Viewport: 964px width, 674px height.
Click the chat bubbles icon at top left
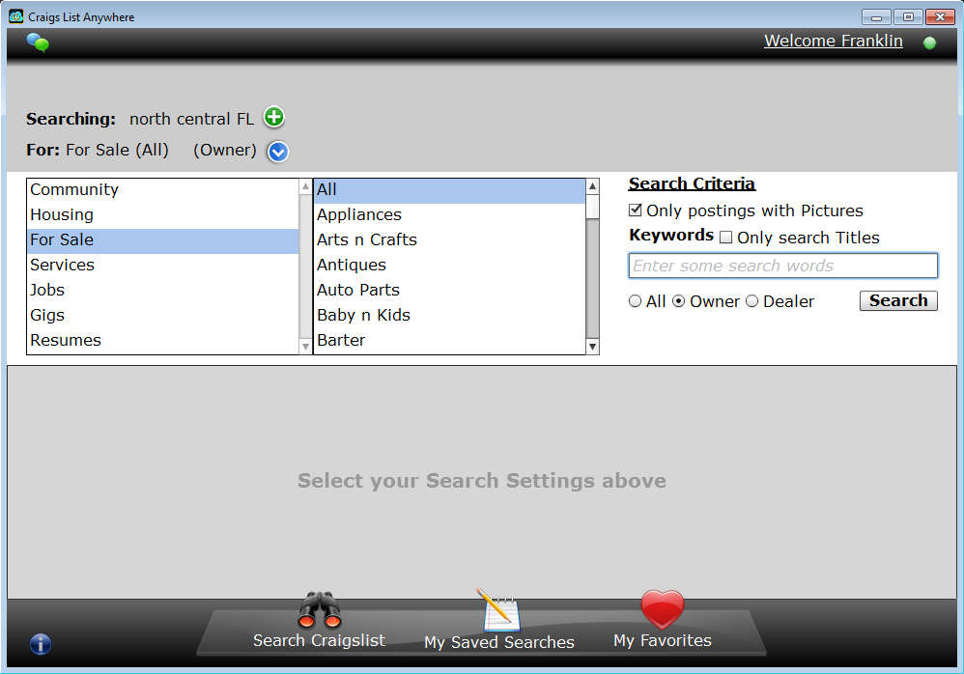click(x=38, y=42)
